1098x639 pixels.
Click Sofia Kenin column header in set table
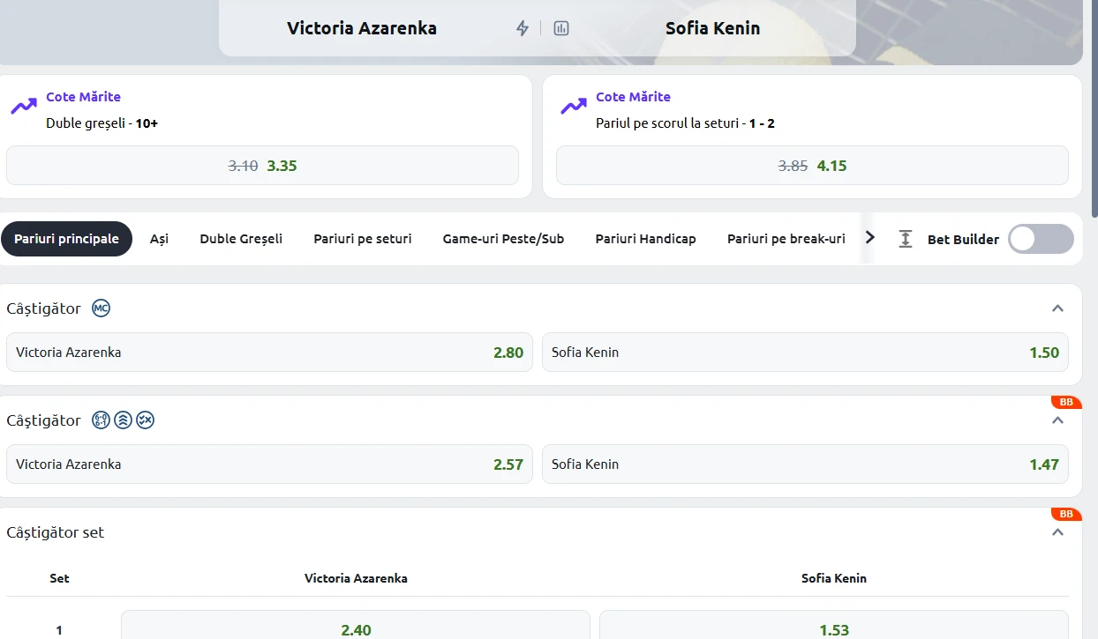click(834, 579)
